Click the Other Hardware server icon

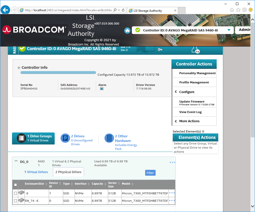[109, 138]
